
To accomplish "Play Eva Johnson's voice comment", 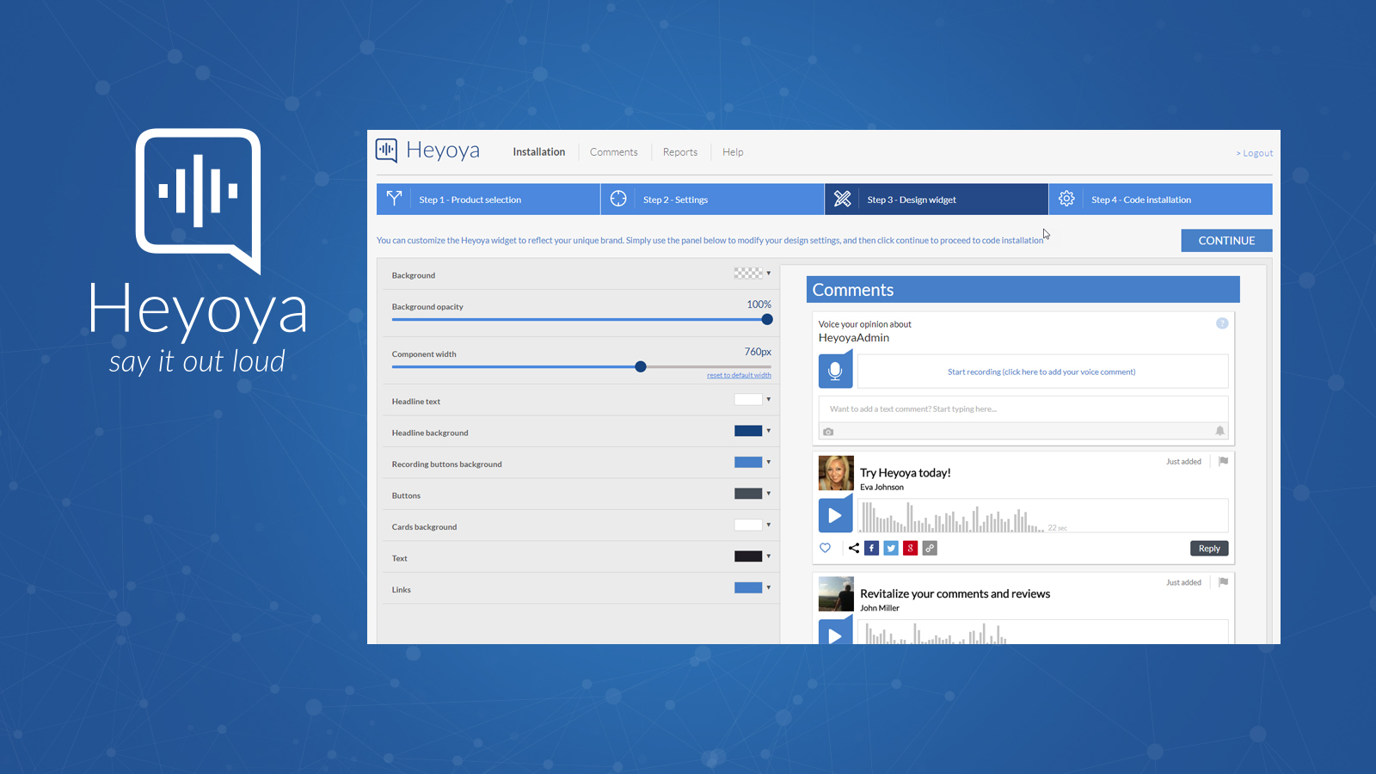I will tap(835, 515).
